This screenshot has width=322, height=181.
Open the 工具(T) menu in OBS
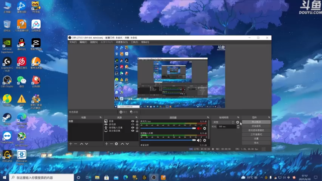[134, 42]
